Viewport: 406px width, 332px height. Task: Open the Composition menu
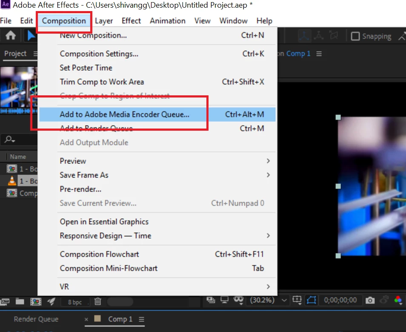click(x=64, y=21)
